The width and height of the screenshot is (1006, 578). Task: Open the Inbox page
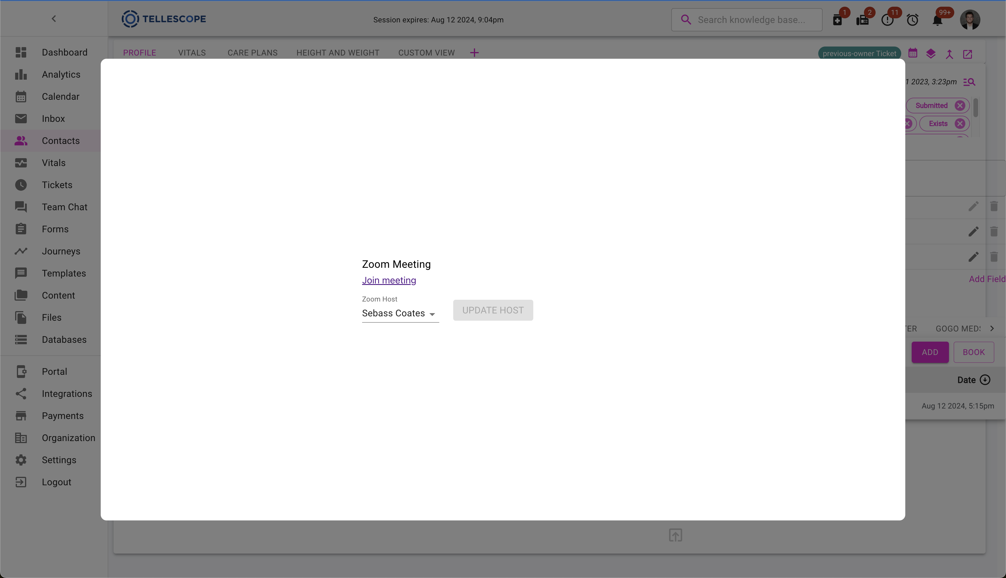54,118
